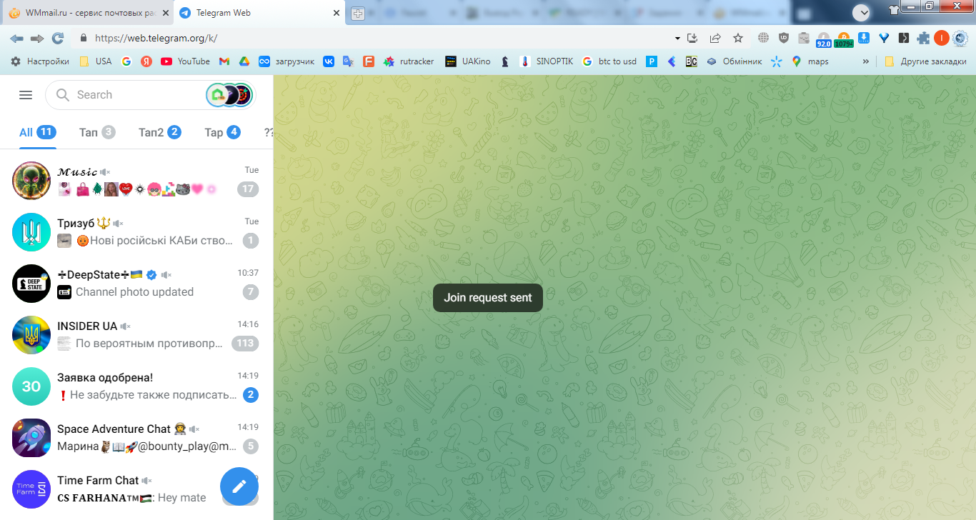Open the YouTube bookmark
976x520 pixels.
pos(186,61)
